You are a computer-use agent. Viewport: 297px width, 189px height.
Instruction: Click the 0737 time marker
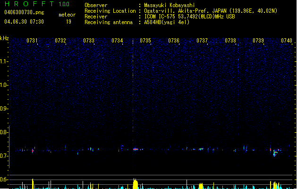[202, 41]
